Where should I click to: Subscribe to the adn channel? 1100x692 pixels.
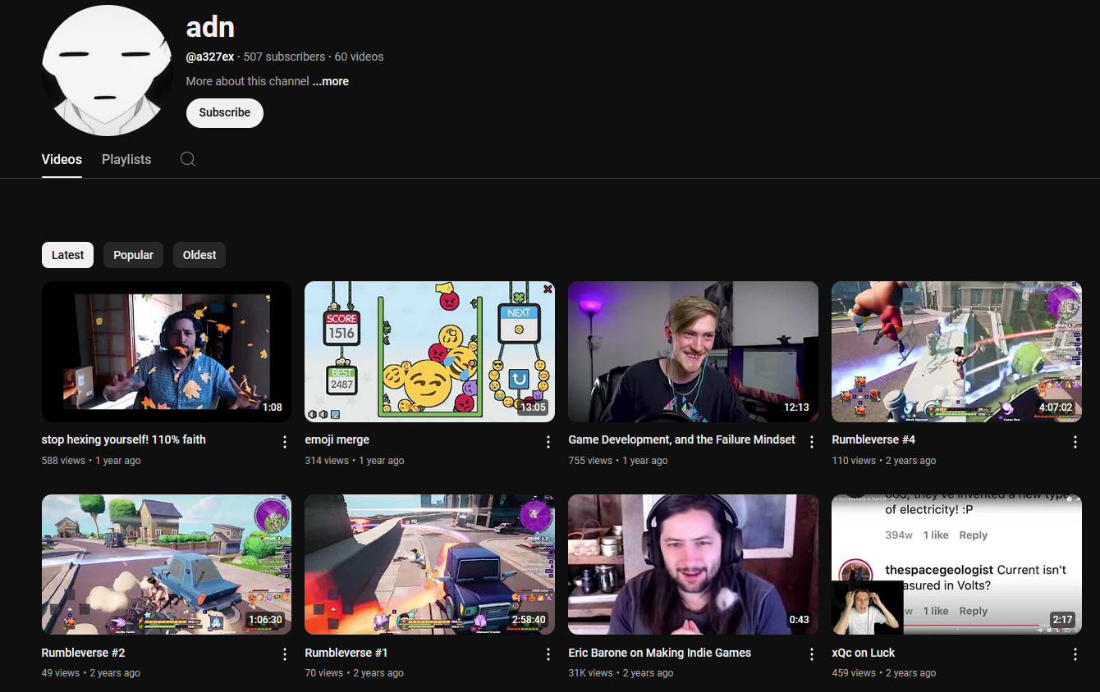tap(224, 112)
